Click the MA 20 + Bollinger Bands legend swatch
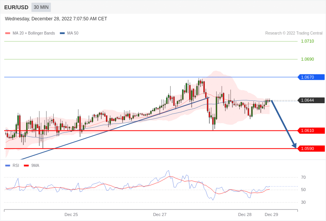This screenshot has height=221, width=326. coord(8,33)
